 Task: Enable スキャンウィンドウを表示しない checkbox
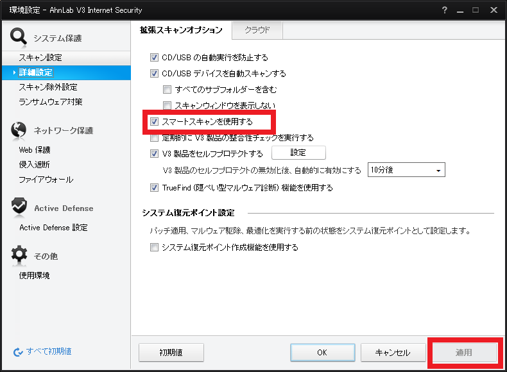coord(167,105)
